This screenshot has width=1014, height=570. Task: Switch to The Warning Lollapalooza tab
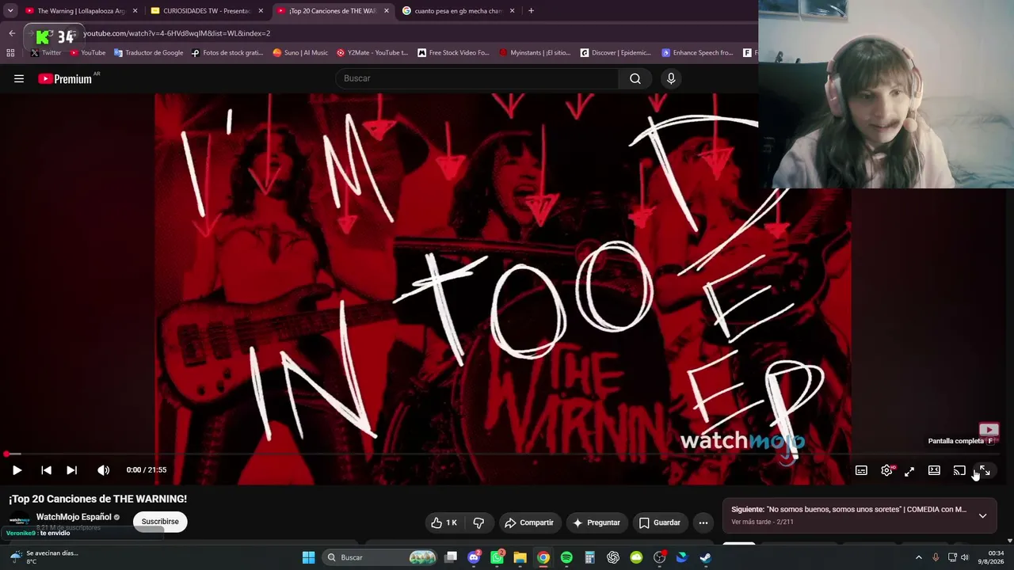coord(81,11)
